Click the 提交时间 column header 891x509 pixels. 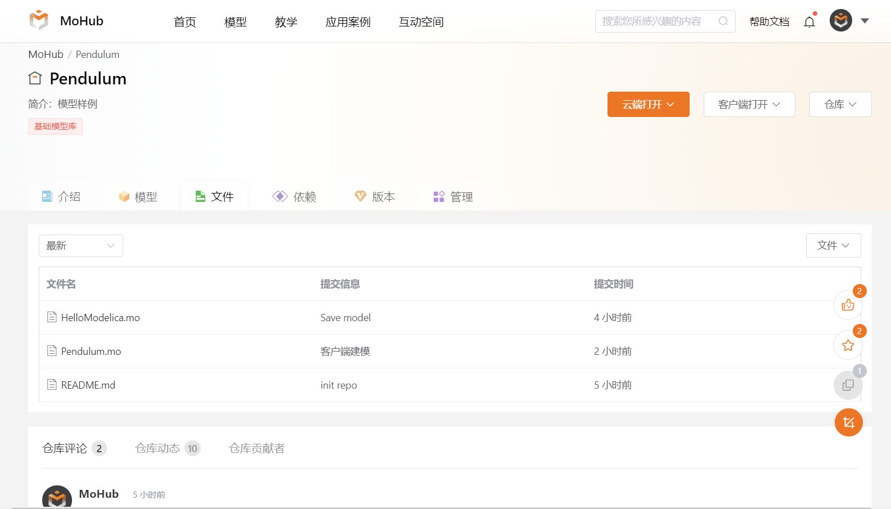pos(614,284)
